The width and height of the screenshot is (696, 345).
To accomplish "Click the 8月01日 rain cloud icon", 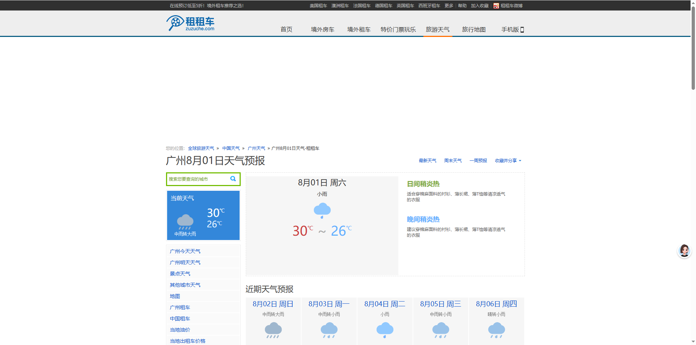I will pos(322,210).
